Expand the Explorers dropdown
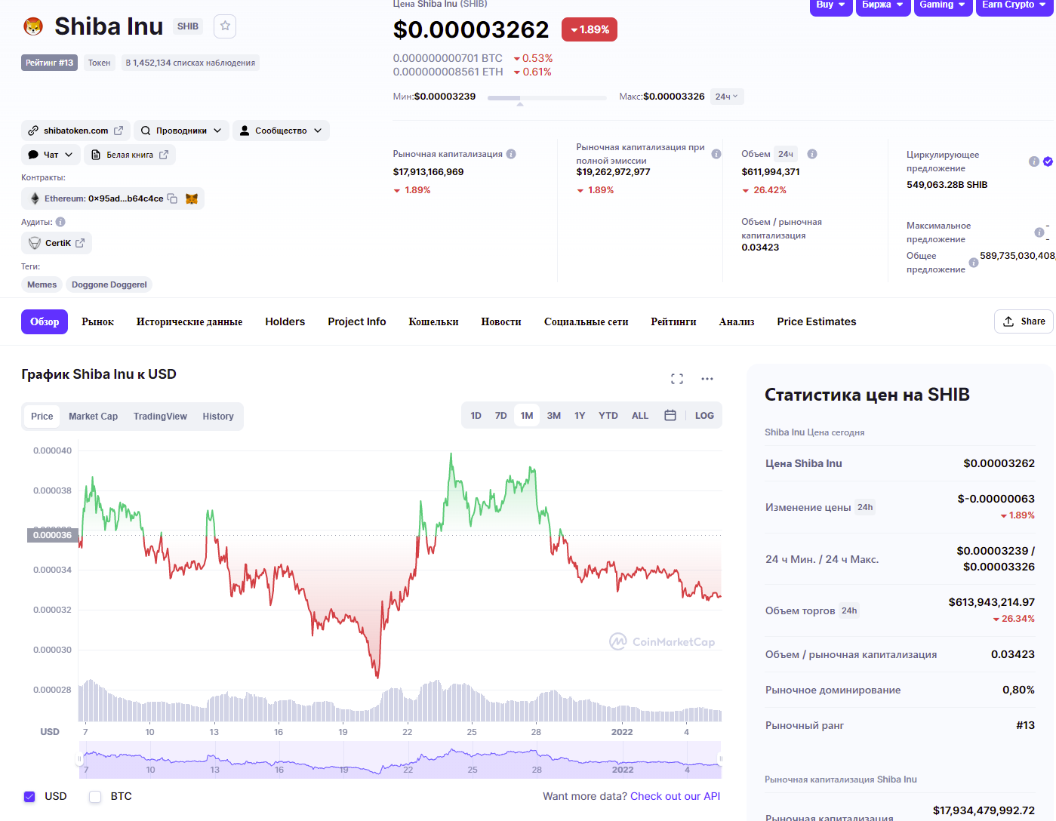 pyautogui.click(x=181, y=131)
